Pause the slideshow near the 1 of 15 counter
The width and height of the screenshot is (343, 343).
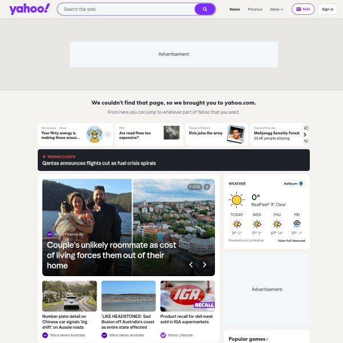pos(207,187)
